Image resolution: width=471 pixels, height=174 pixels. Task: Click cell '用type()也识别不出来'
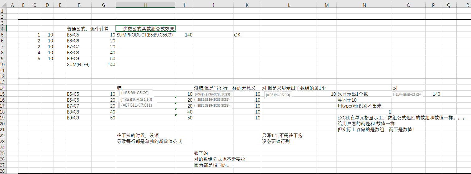coord(359,106)
